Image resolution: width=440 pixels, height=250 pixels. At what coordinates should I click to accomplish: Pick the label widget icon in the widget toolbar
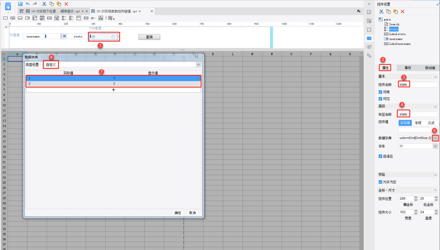(13, 18)
